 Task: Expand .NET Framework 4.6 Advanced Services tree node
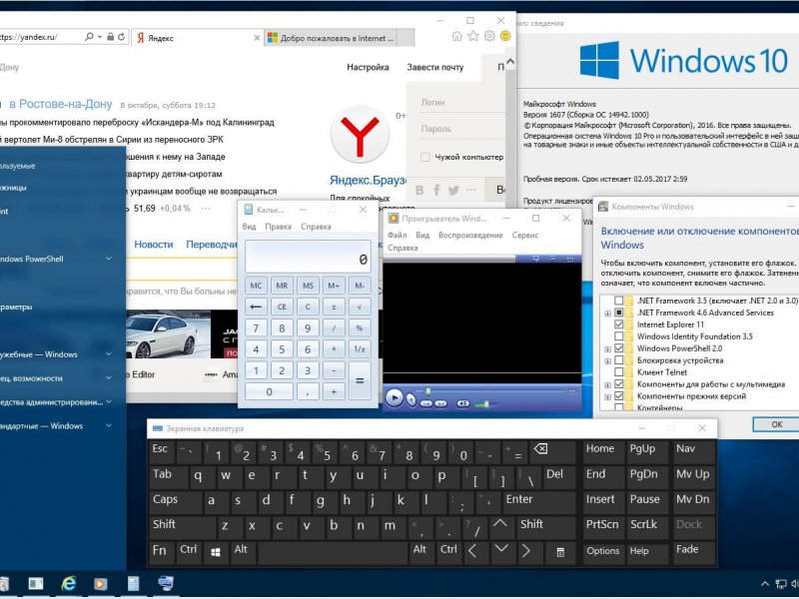[x=607, y=313]
